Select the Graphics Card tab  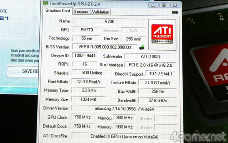click(58, 11)
